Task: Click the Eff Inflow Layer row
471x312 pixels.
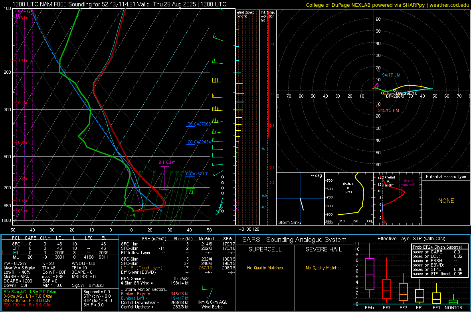Action: (178, 253)
